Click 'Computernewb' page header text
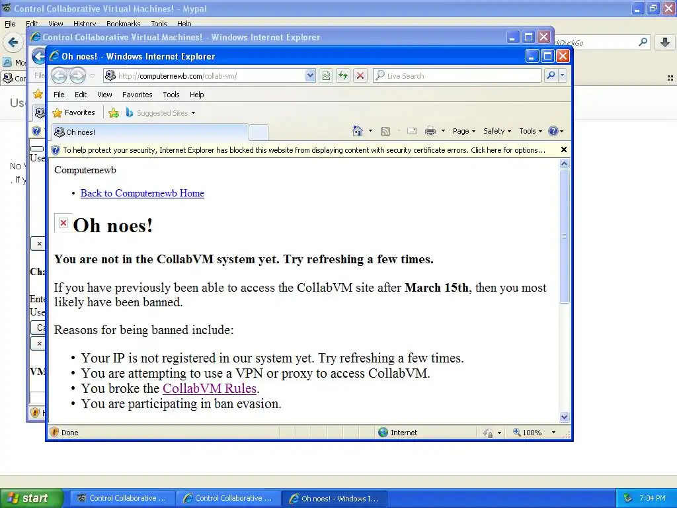The height and width of the screenshot is (508, 677). tap(85, 170)
